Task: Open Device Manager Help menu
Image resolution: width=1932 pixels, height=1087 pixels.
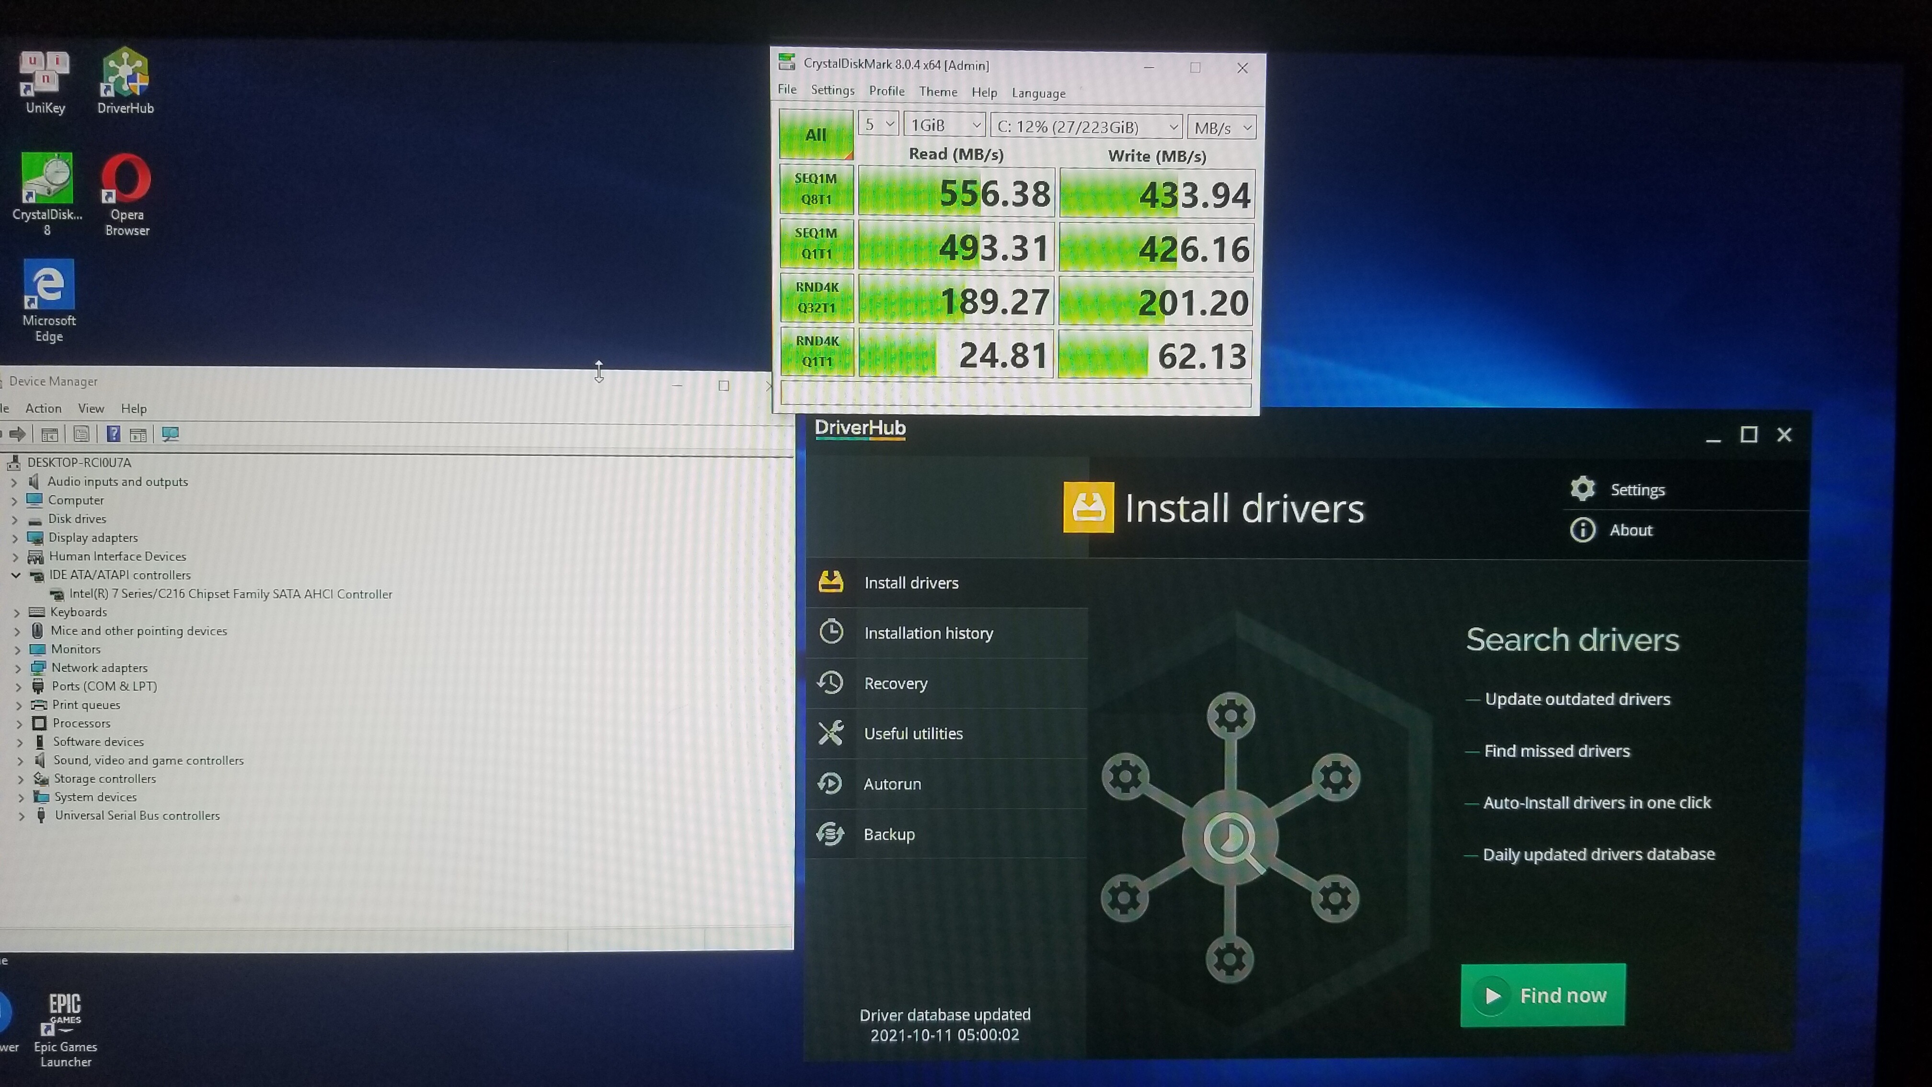Action: (134, 409)
